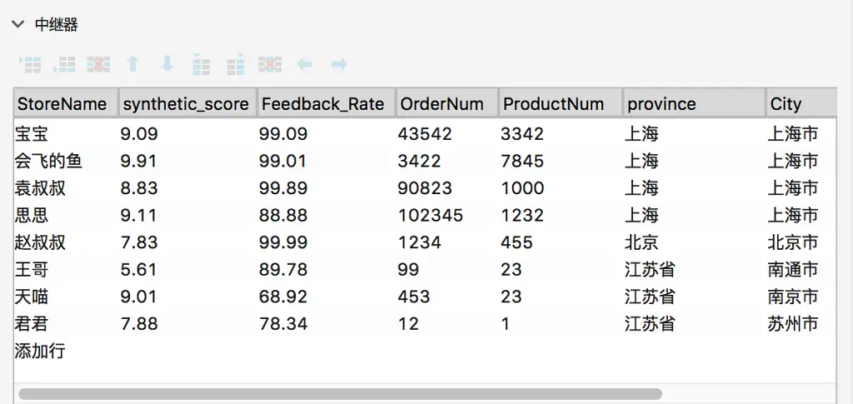Select the StoreName column header
The image size is (853, 404).
(63, 103)
